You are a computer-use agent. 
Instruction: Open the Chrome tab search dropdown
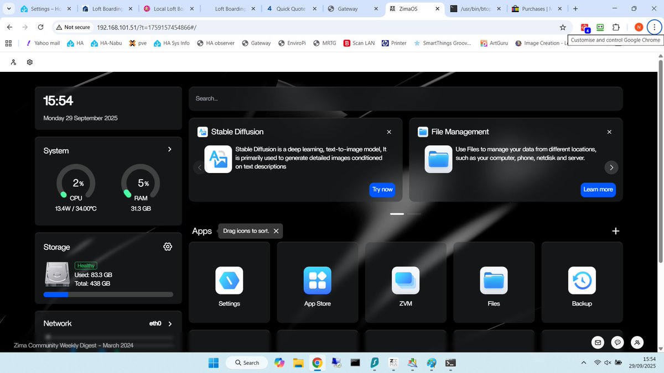pyautogui.click(x=8, y=9)
